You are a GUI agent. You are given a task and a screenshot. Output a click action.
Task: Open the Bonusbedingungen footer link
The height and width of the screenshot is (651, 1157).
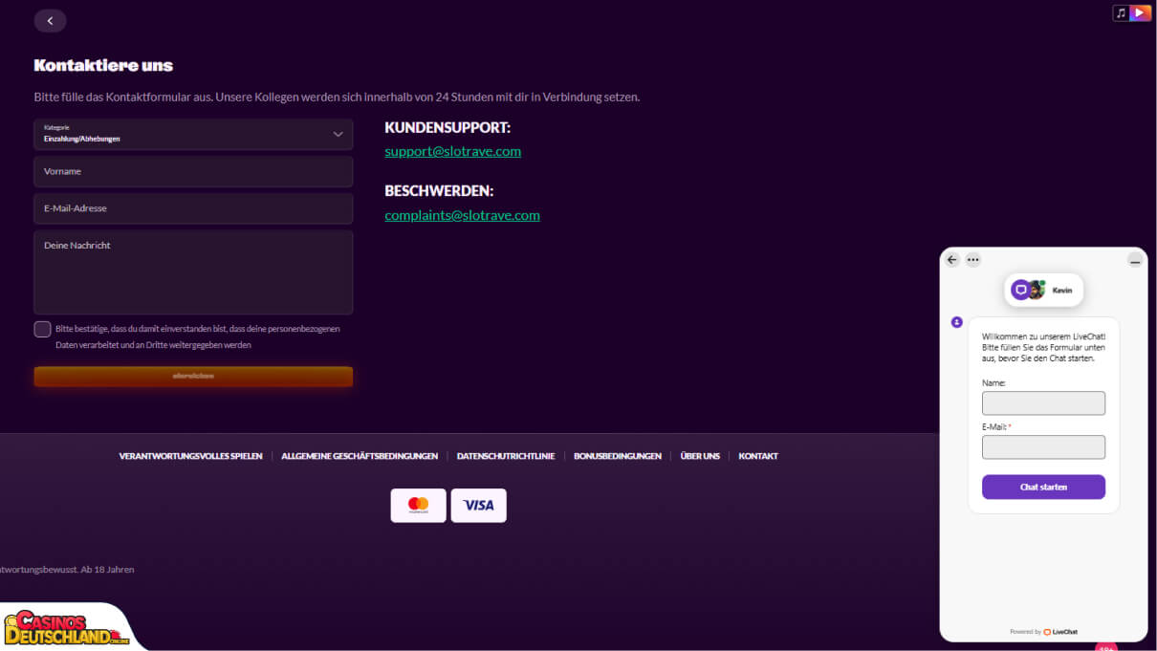(x=617, y=456)
